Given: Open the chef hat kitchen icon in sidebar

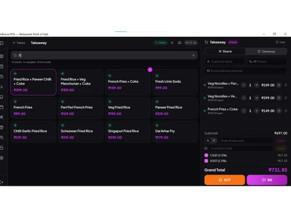Looking at the screenshot, I should tap(2, 97).
